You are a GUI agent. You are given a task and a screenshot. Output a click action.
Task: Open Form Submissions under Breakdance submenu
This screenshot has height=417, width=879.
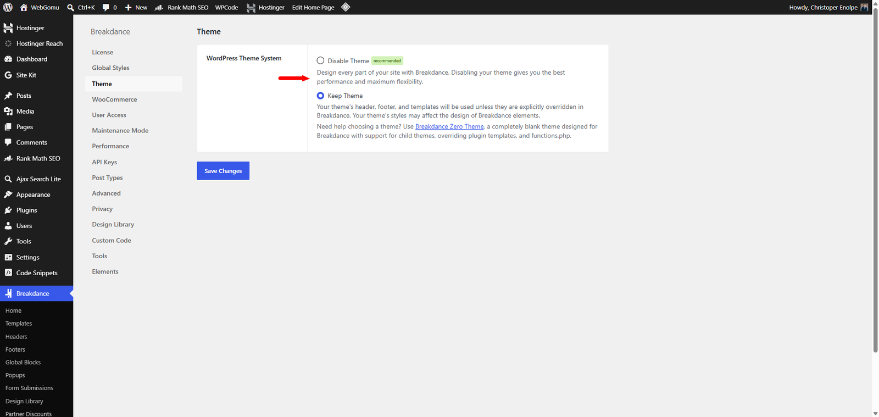[29, 388]
